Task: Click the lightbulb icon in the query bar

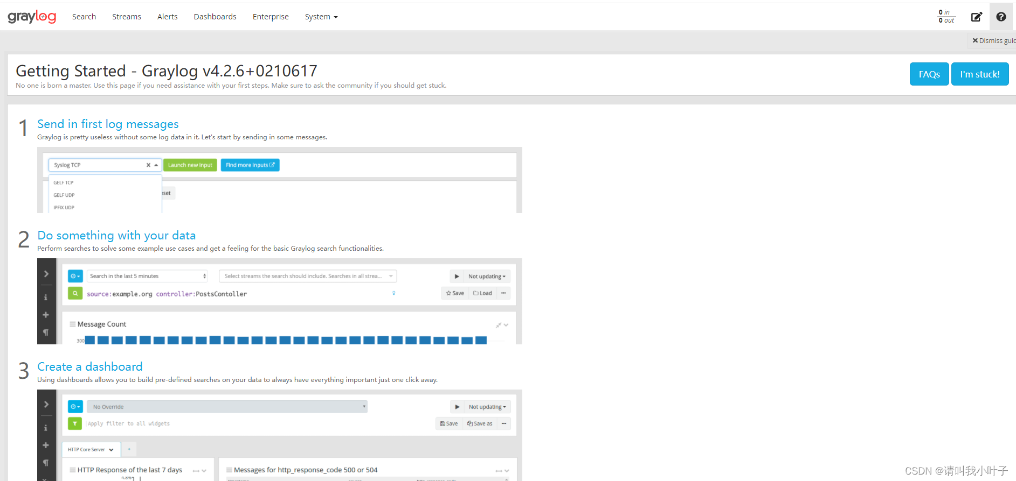Action: tap(394, 293)
